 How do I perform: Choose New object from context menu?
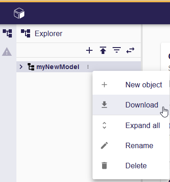point(131,85)
